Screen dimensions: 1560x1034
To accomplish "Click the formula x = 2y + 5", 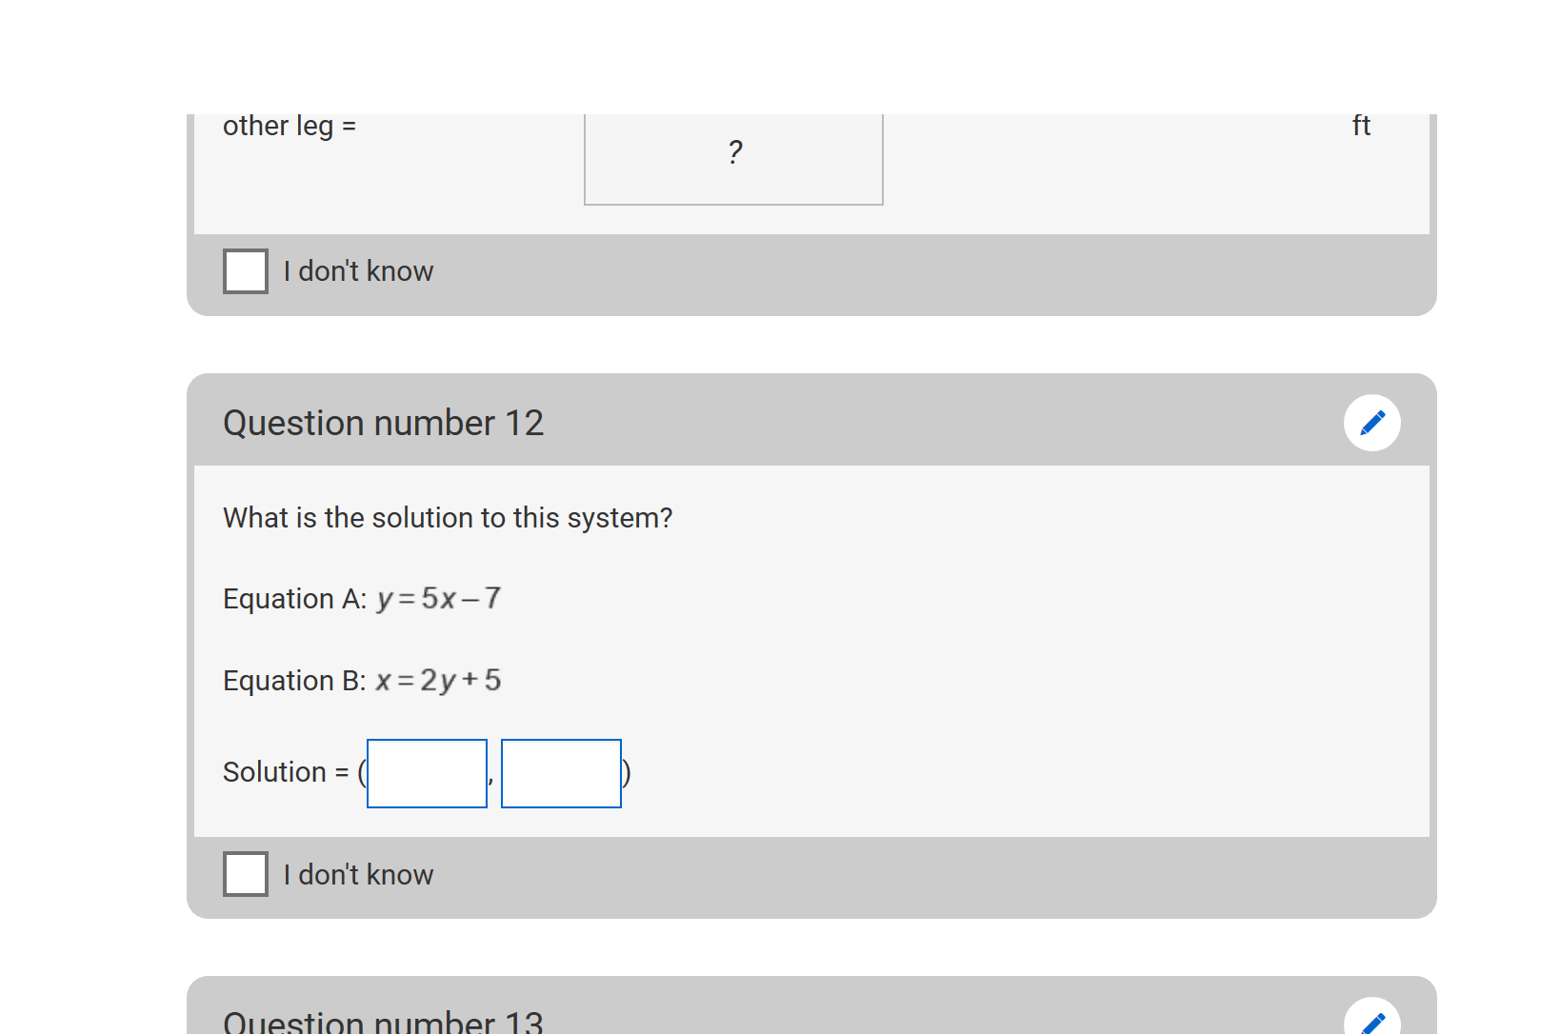I will 438,681.
